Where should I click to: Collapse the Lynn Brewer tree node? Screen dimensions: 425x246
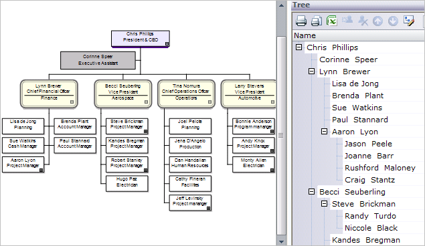tap(311, 72)
